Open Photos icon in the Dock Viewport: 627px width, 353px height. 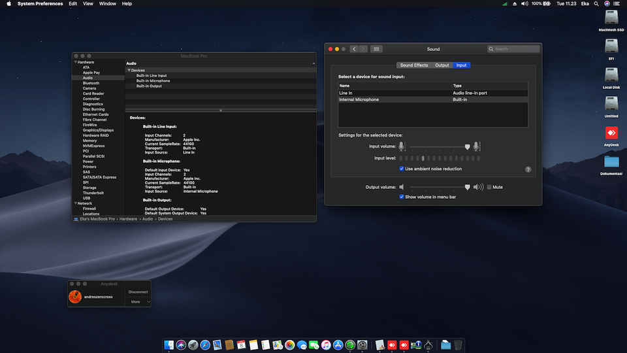click(289, 345)
